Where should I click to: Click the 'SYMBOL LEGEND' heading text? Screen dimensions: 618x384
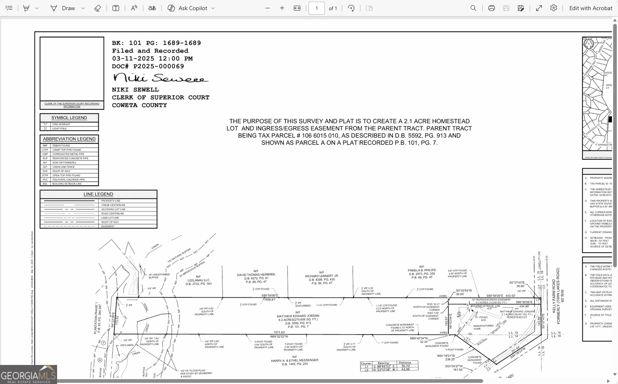69,118
